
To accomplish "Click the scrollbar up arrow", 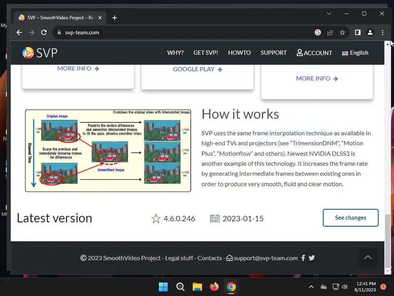I will 388,44.
